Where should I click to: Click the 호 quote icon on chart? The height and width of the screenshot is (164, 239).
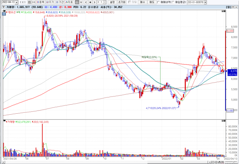pos(4,14)
